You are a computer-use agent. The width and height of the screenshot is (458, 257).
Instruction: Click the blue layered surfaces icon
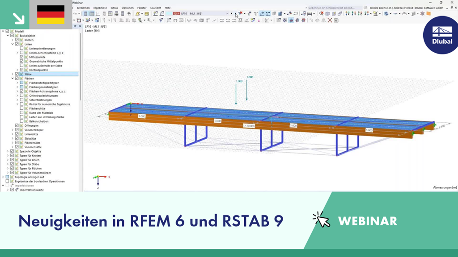pos(386,13)
